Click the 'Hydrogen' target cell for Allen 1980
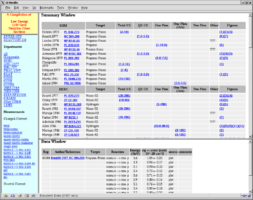 click(x=93, y=104)
